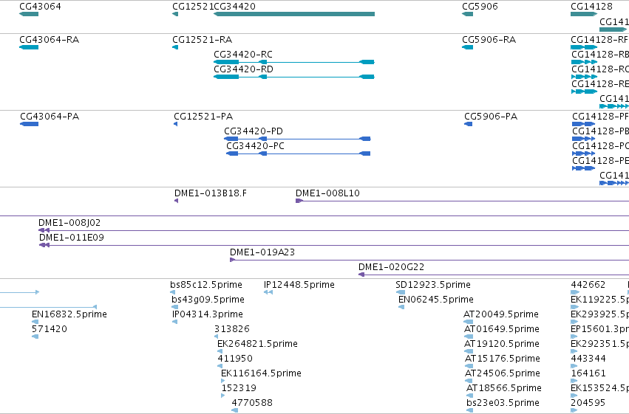
Task: Select BAC clone DME1-019A23 label
Action: tap(262, 252)
